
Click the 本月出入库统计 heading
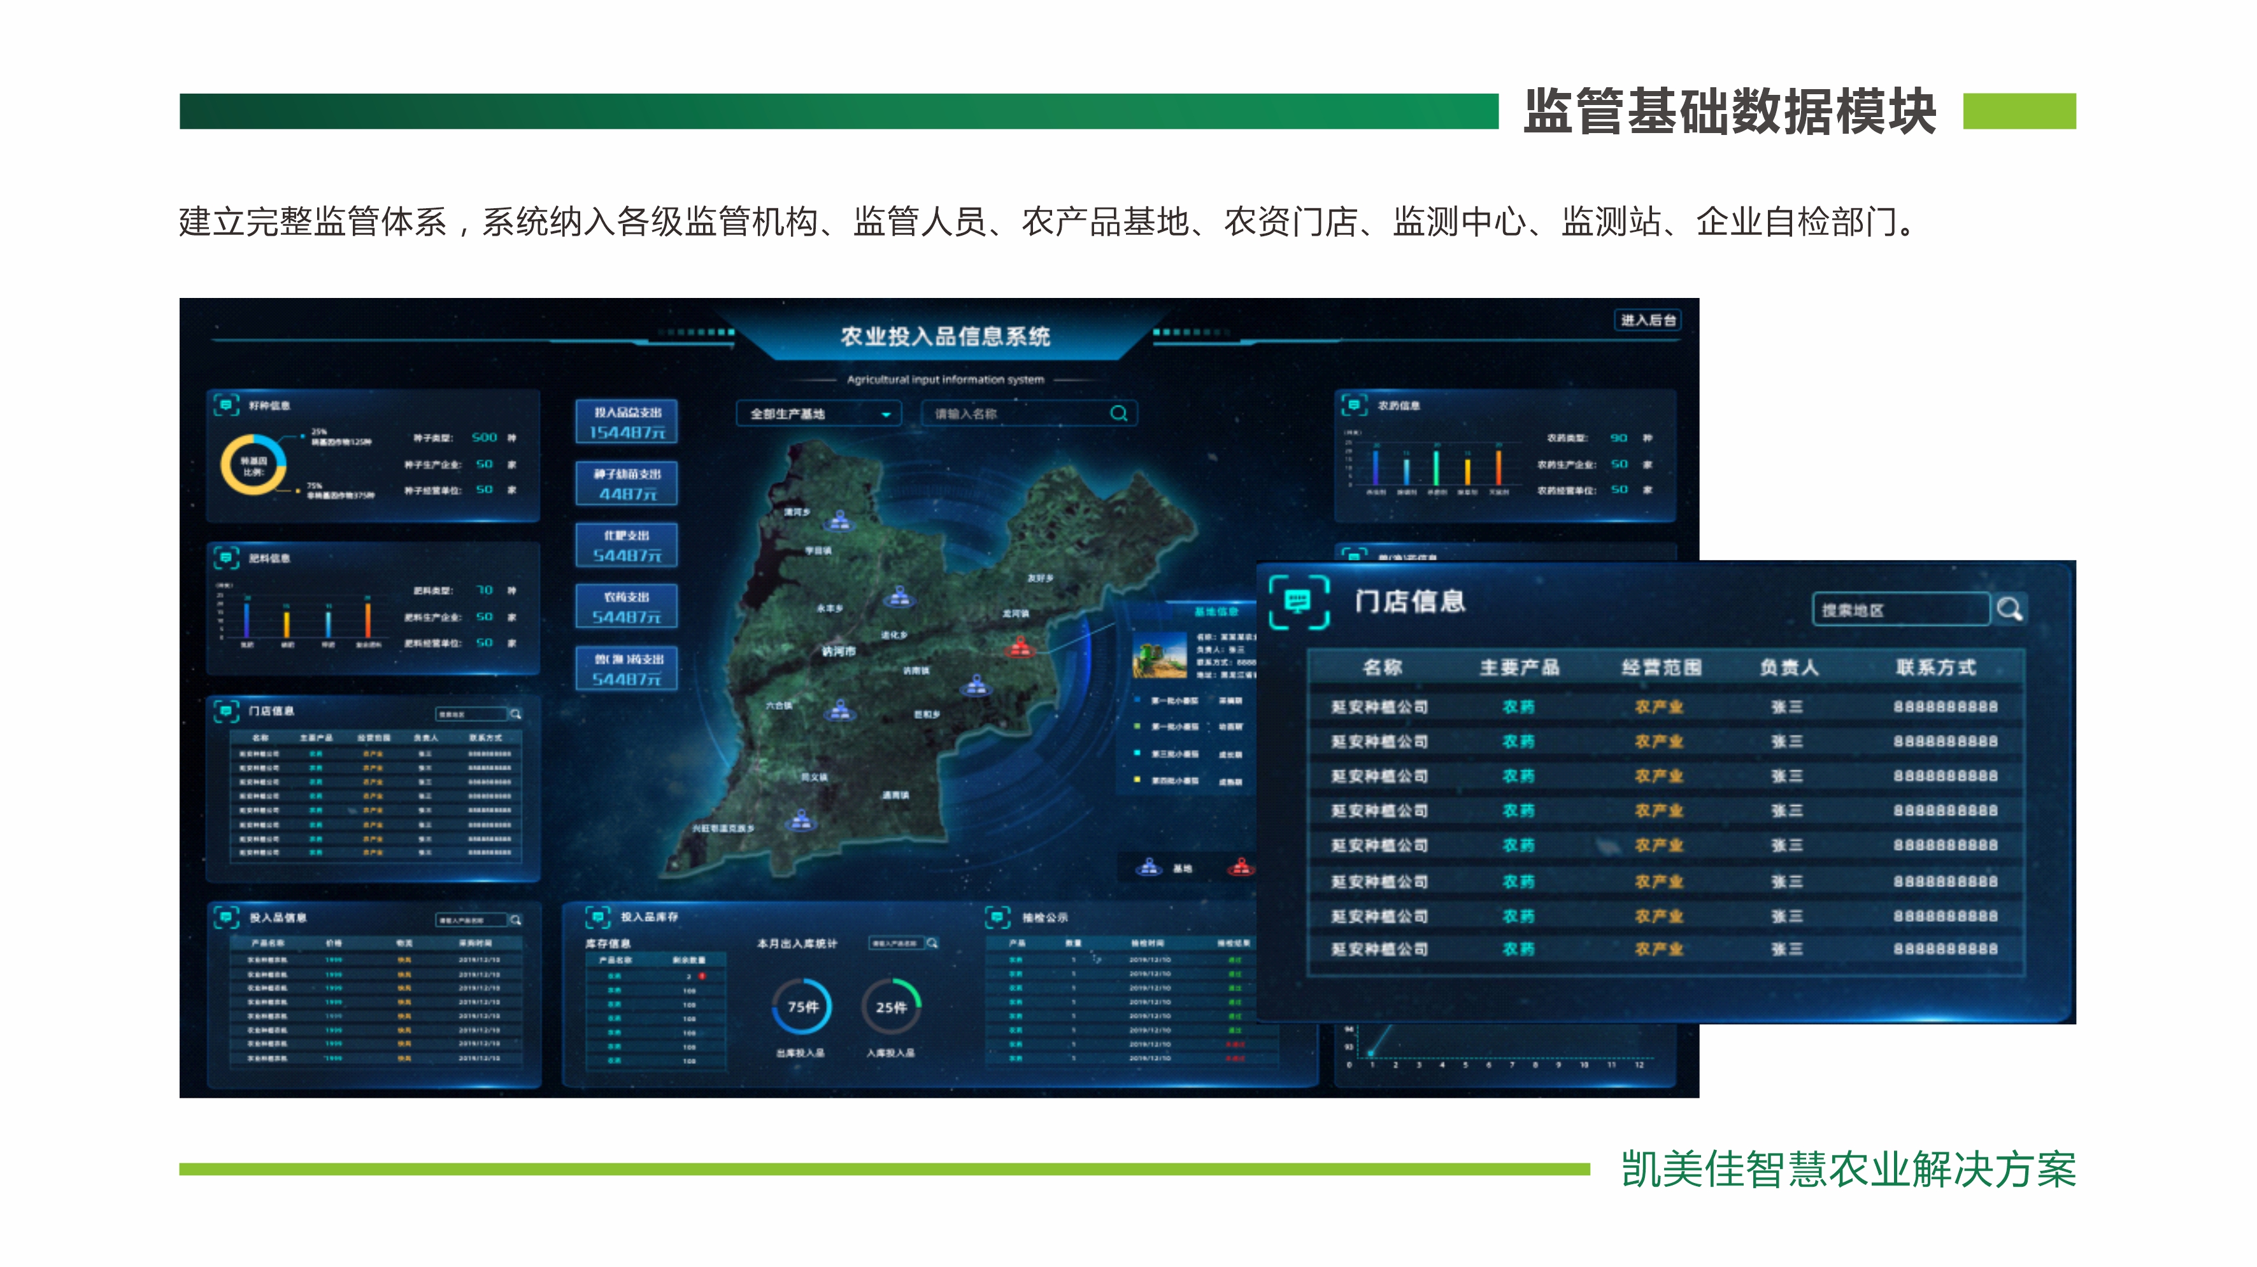pyautogui.click(x=797, y=944)
